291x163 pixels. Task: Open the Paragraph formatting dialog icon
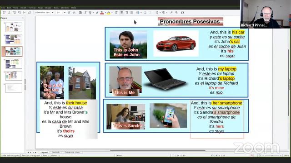point(176,13)
